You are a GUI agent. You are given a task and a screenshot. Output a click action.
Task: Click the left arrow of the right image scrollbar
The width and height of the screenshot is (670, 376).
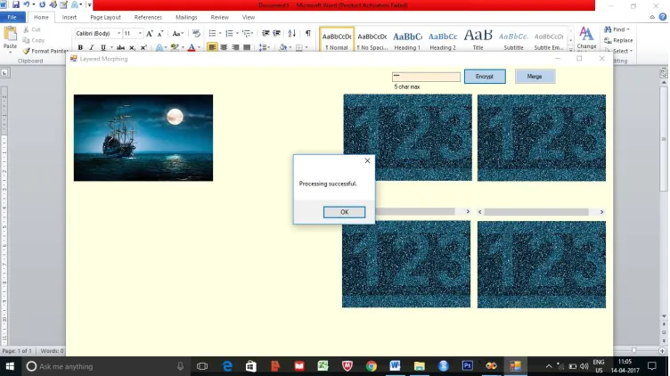coord(480,212)
